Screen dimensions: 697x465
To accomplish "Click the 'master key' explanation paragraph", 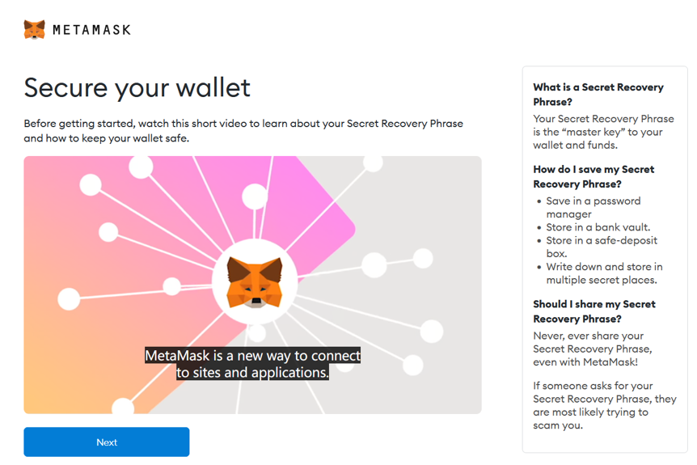I will 603,132.
